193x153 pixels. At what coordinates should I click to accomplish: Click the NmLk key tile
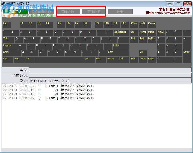pyautogui.click(x=161, y=33)
